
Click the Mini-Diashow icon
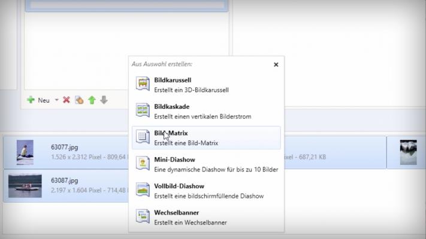[x=143, y=164]
